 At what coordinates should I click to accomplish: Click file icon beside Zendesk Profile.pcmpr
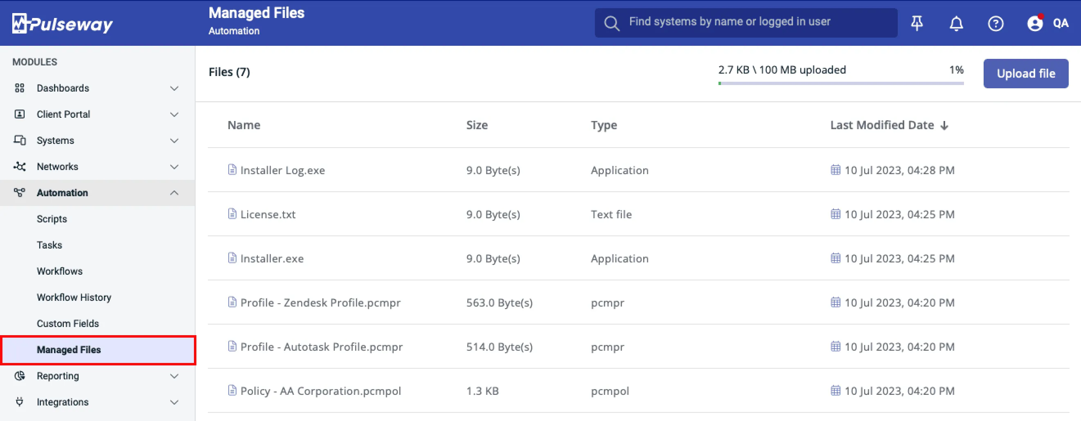(232, 302)
